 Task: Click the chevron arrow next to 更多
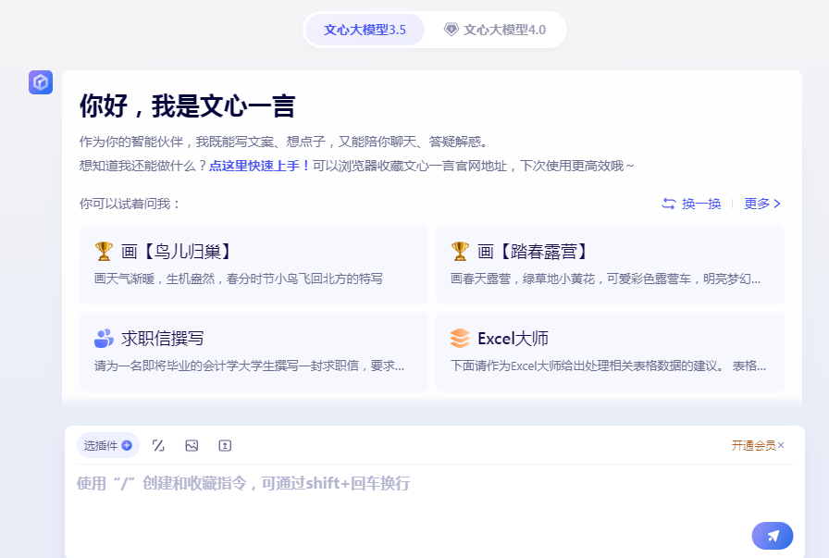click(776, 204)
